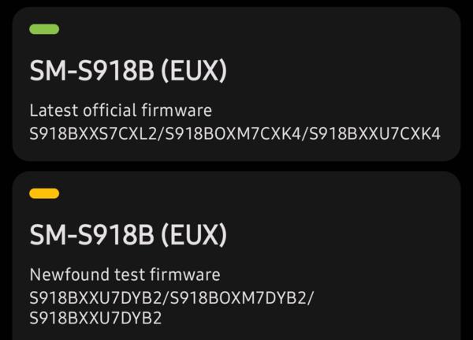Click the yellow status indicator pill

point(43,193)
